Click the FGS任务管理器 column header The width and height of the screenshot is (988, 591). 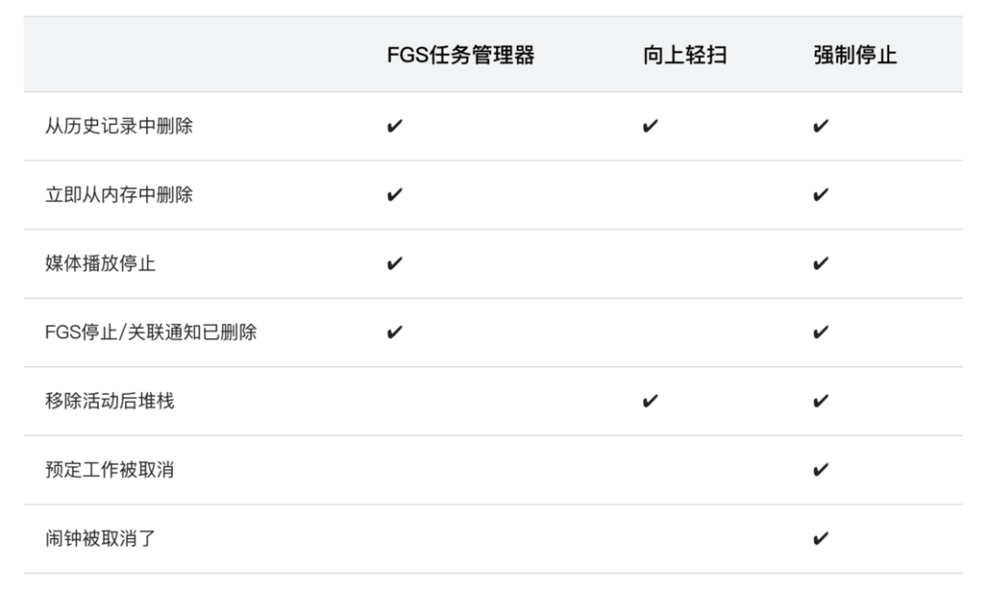pyautogui.click(x=461, y=56)
